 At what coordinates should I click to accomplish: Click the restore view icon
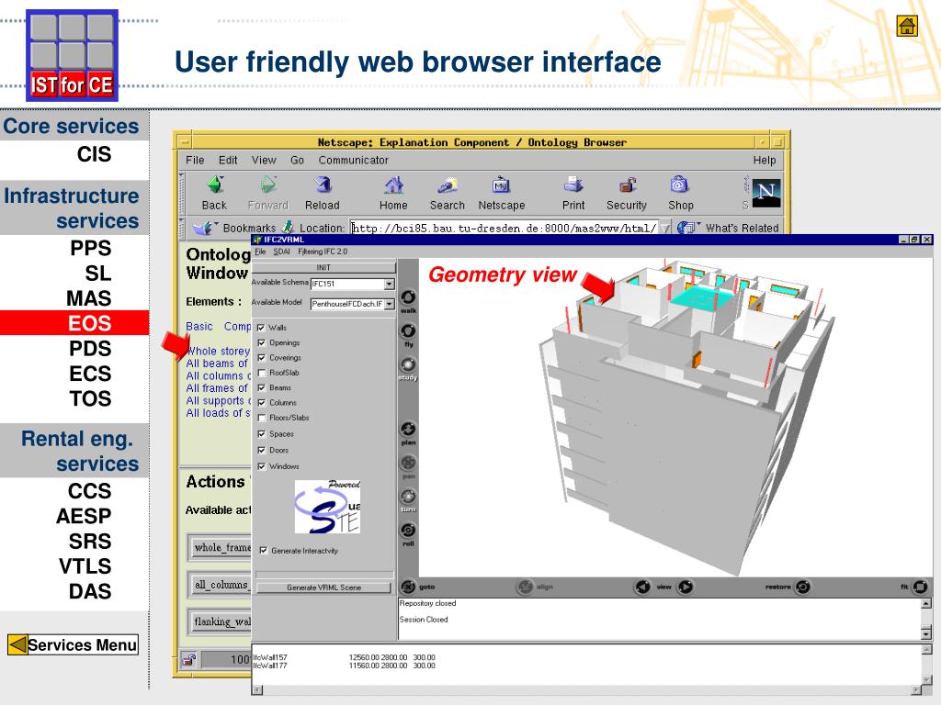tap(802, 587)
